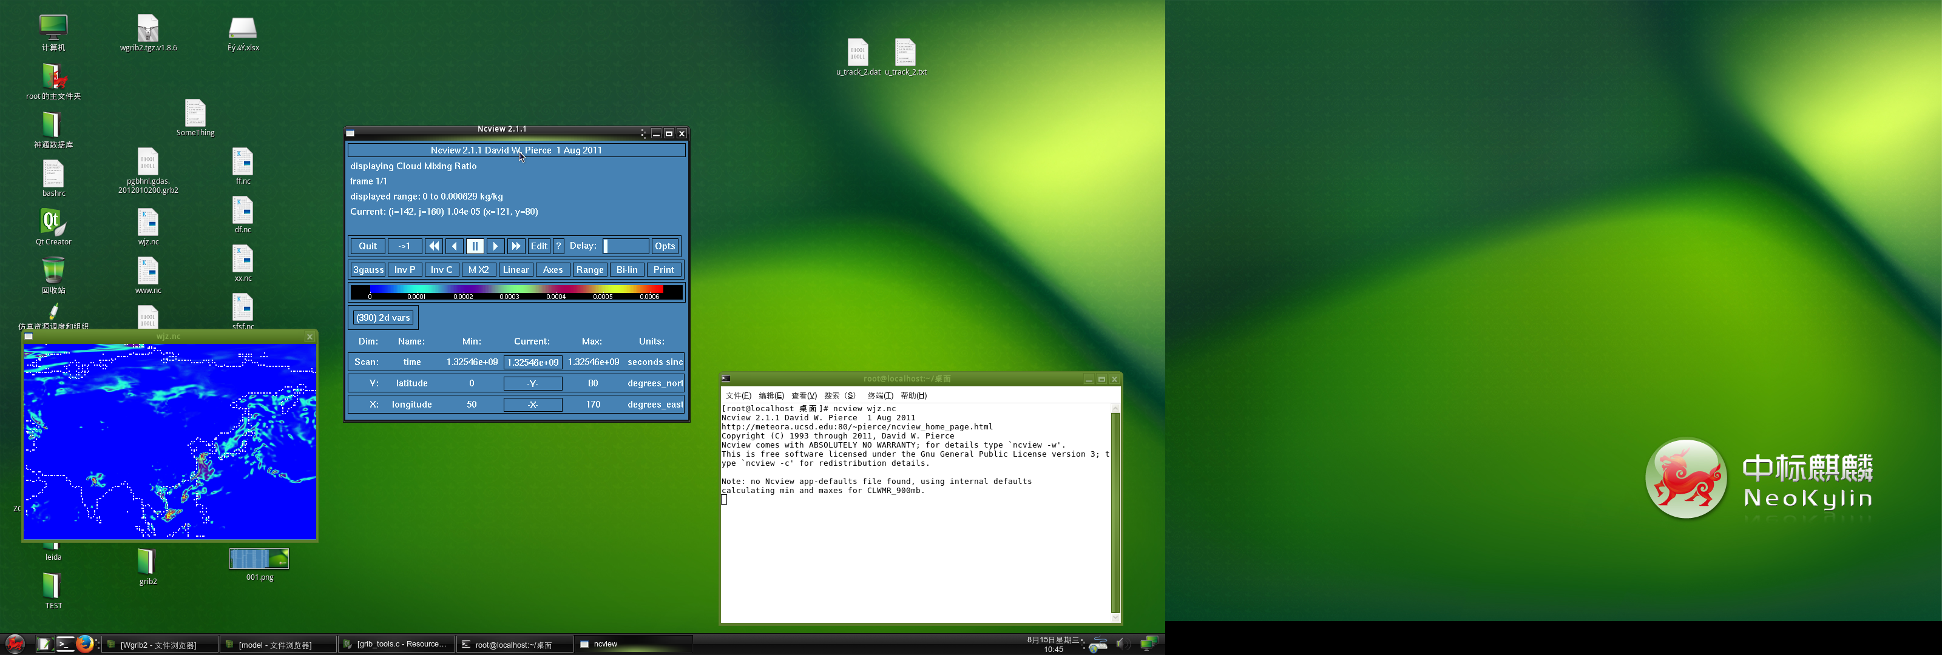Select the u_track_2.dat file icon
This screenshot has height=655, width=1942.
click(858, 57)
